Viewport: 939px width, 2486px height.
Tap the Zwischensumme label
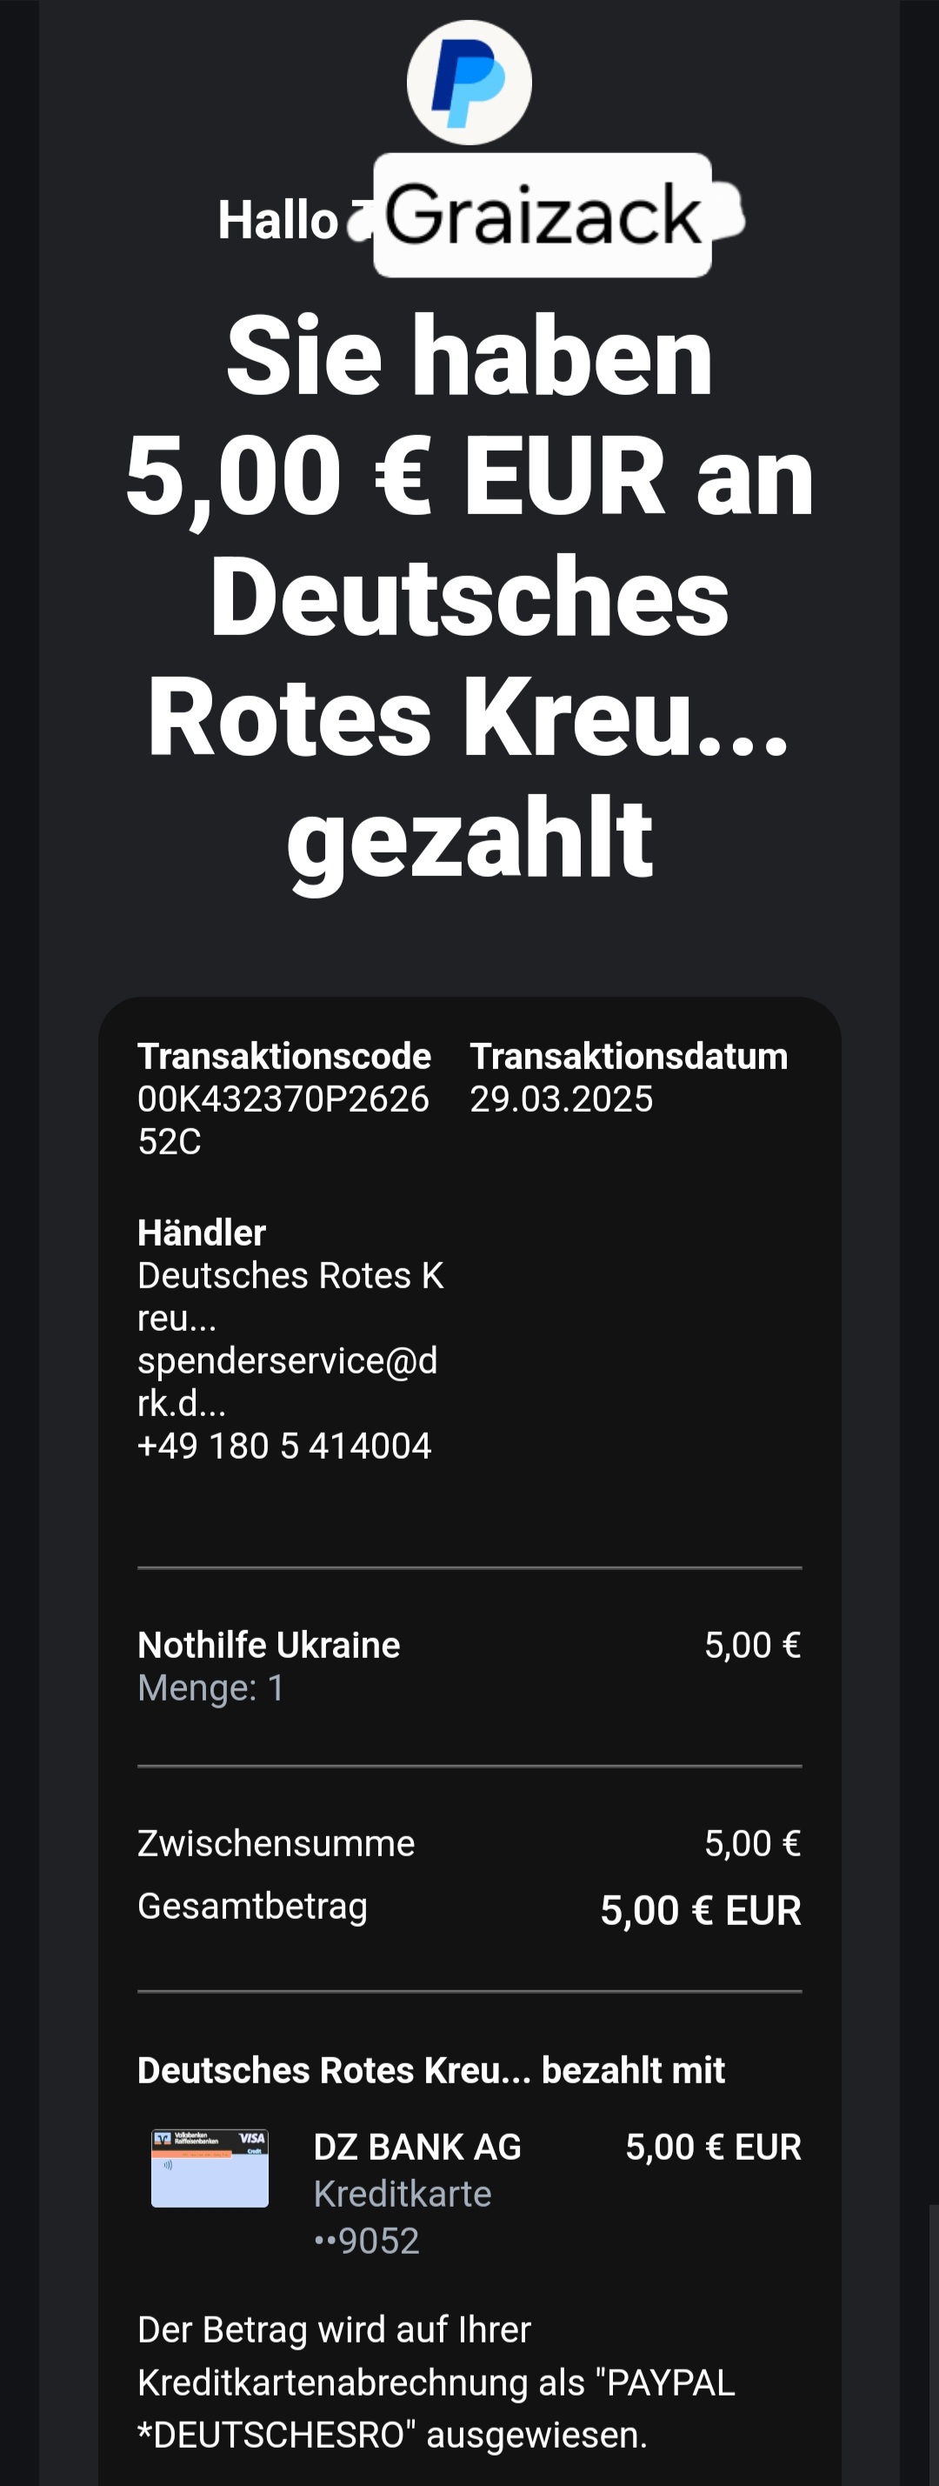coord(275,1842)
